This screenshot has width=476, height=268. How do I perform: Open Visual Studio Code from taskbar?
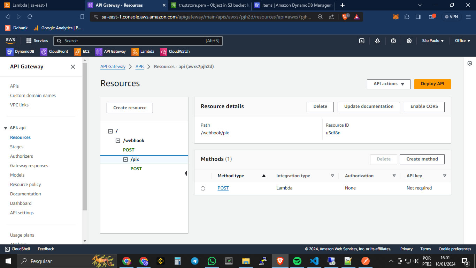pos(314,261)
